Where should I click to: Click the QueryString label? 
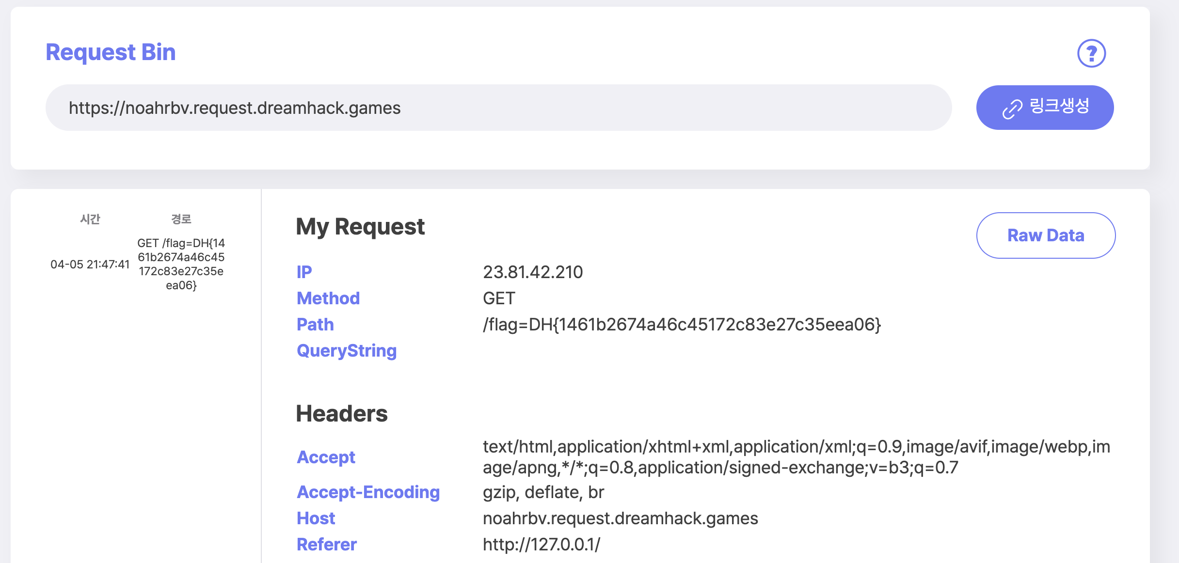tap(347, 351)
